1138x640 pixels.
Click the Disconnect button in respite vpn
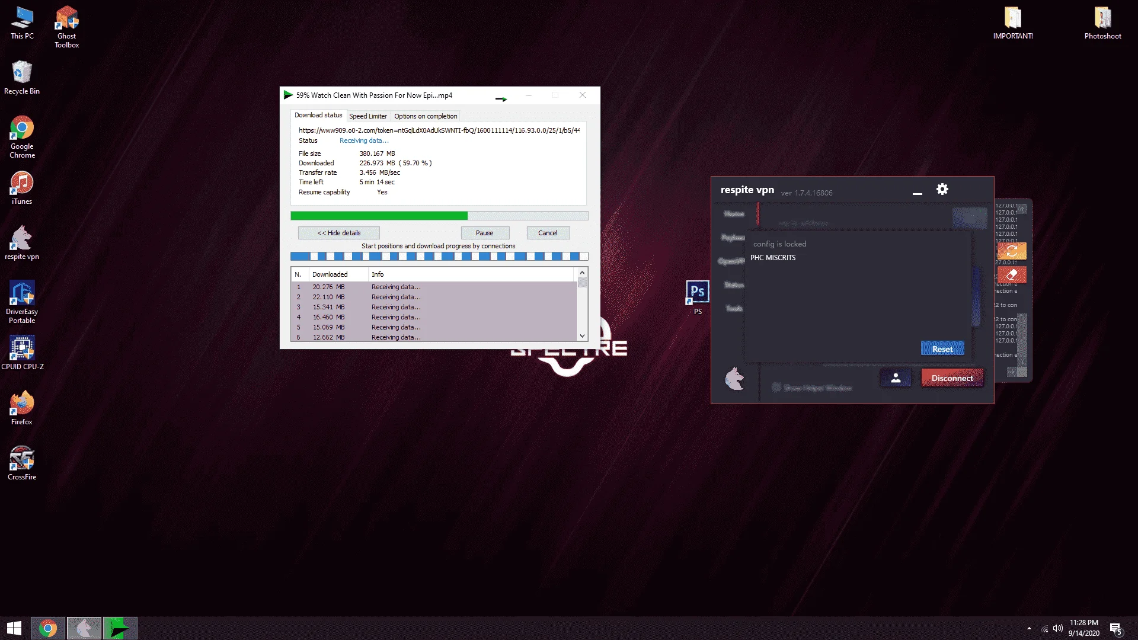[952, 378]
